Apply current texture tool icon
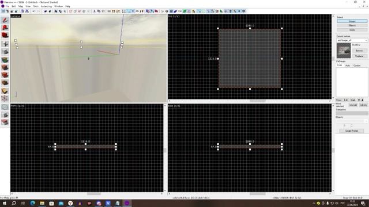369x207 pixels. pyautogui.click(x=5, y=67)
